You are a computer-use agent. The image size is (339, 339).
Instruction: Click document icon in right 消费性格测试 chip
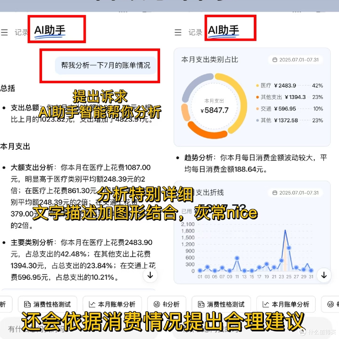(x=201, y=304)
